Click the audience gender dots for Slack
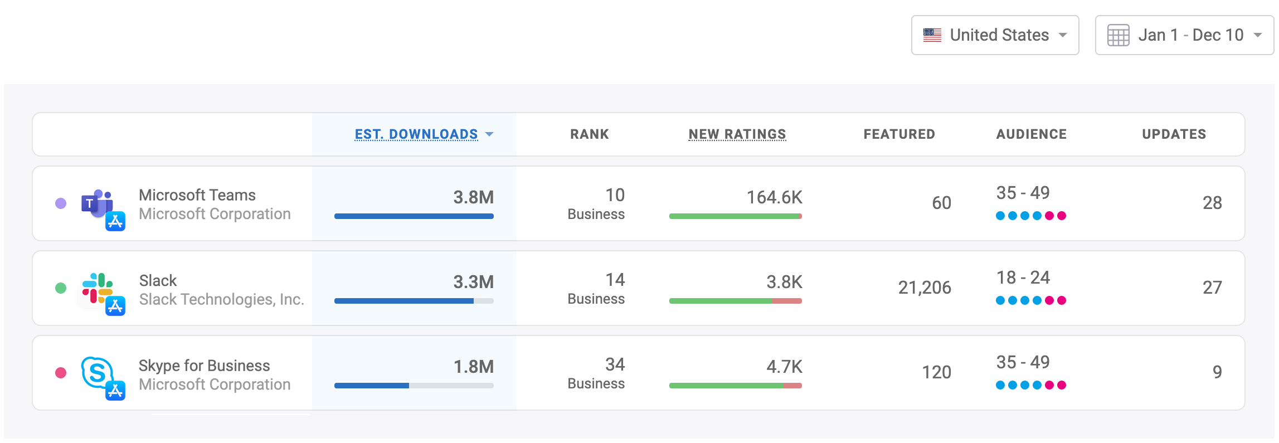 coord(1031,300)
